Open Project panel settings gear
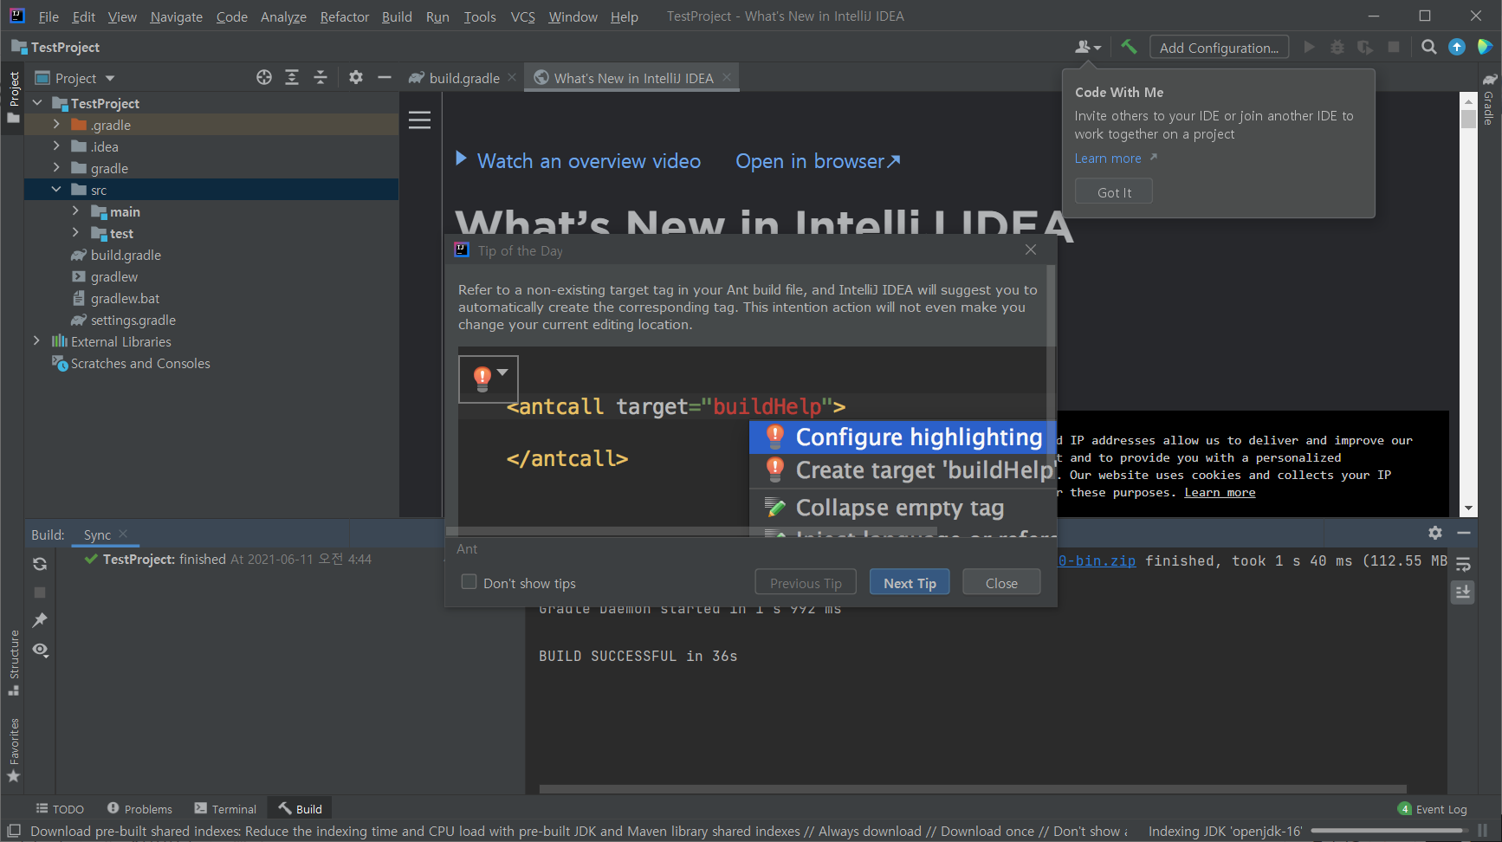1502x842 pixels. pos(356,77)
